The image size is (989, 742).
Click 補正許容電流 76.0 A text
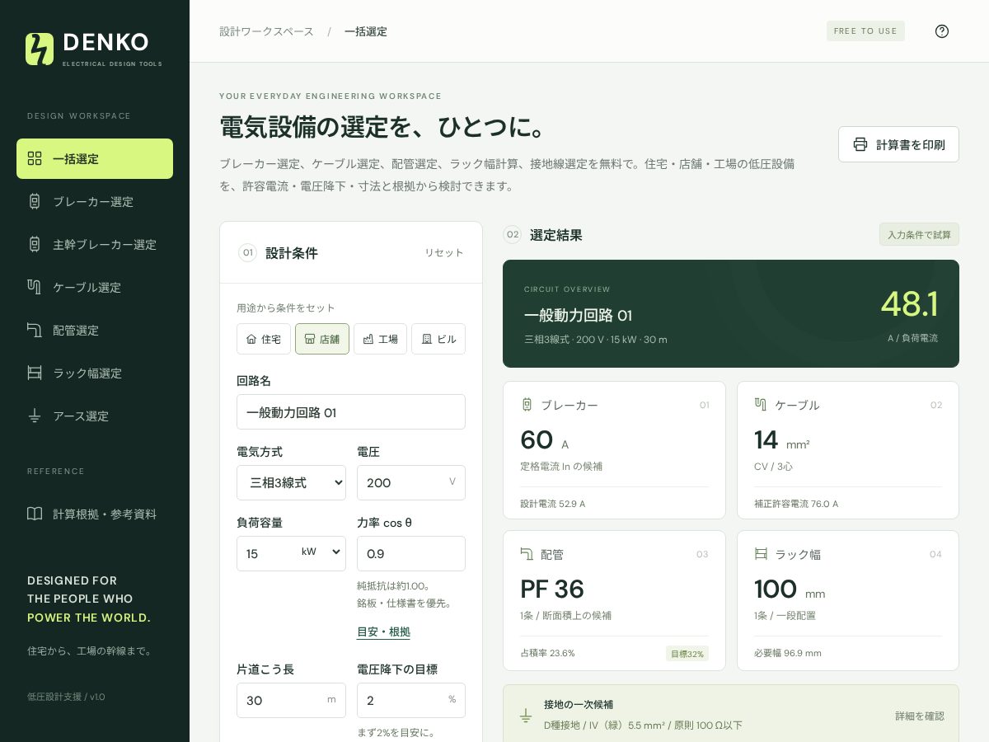click(796, 504)
